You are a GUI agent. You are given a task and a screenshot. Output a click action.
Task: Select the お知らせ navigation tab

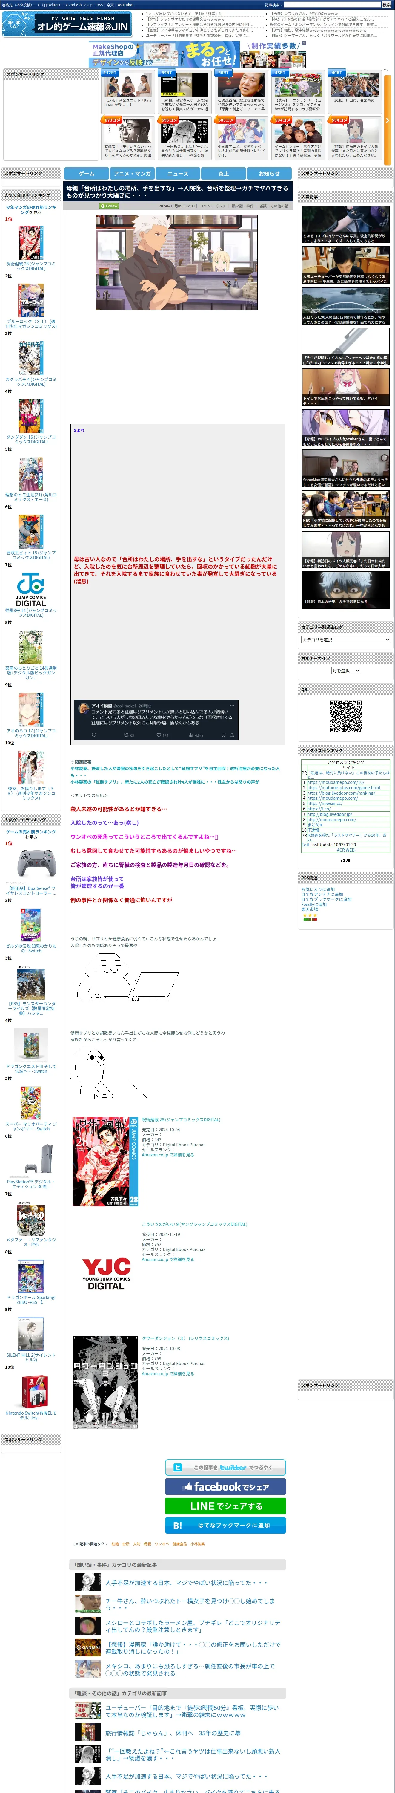pos(269,173)
